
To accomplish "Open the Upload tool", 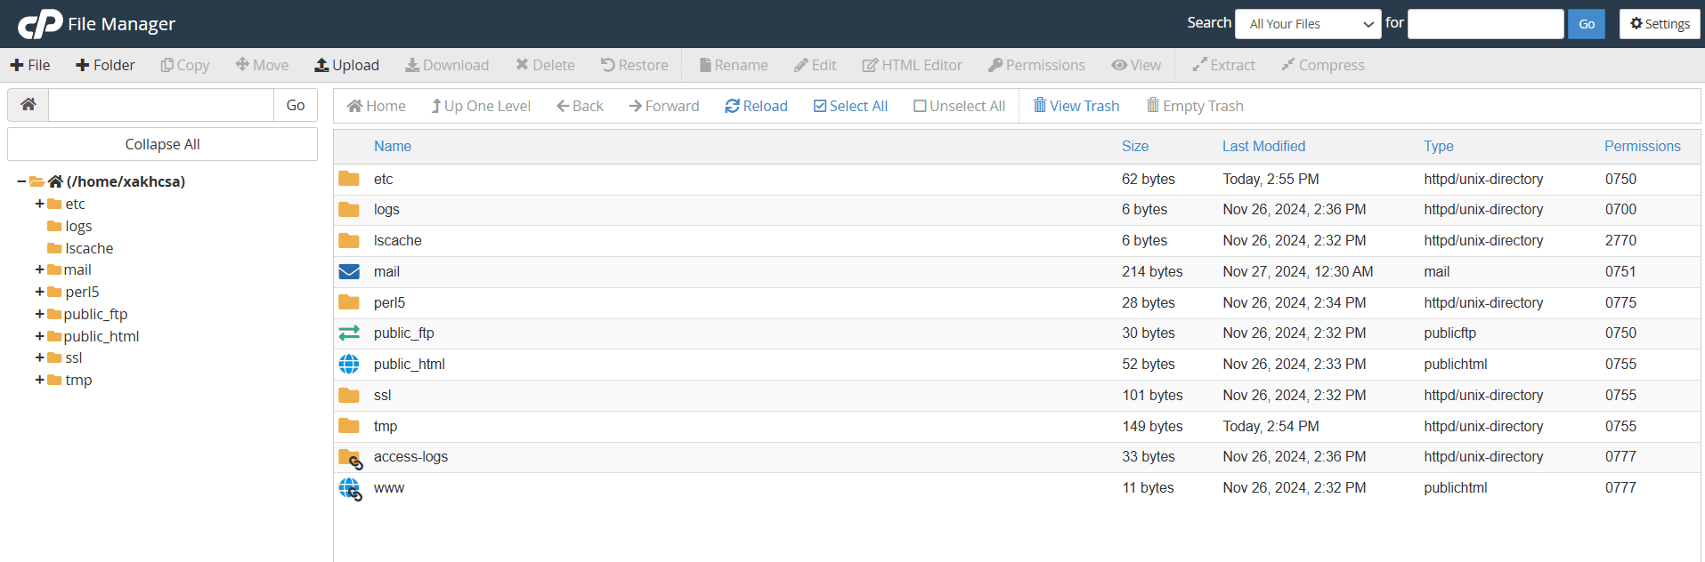I will click(x=346, y=65).
